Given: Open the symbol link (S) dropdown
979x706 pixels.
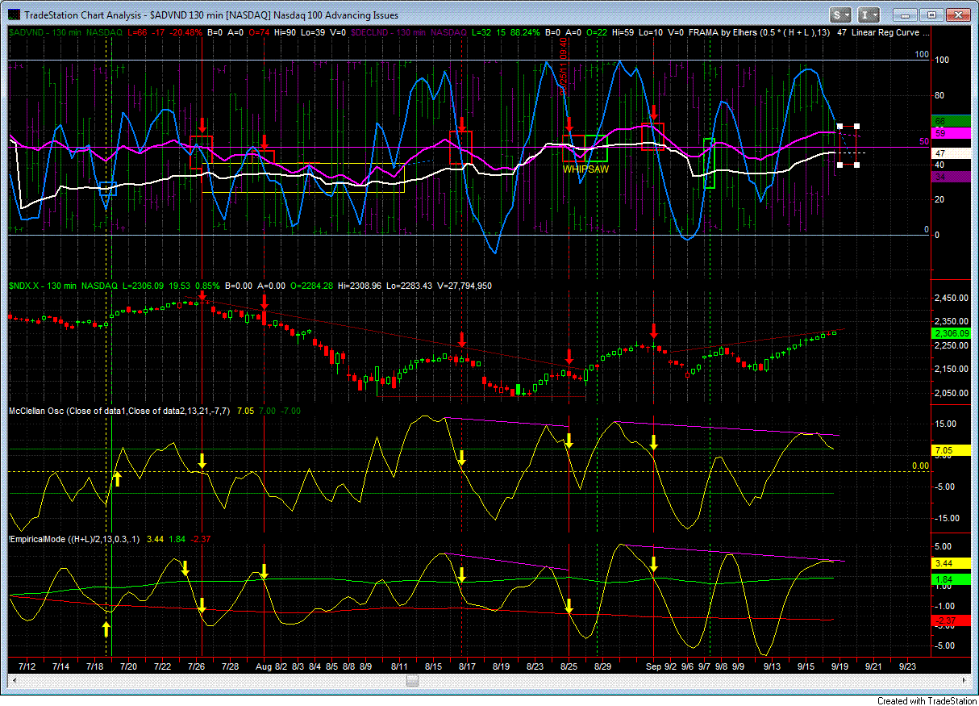Looking at the screenshot, I should [x=842, y=15].
